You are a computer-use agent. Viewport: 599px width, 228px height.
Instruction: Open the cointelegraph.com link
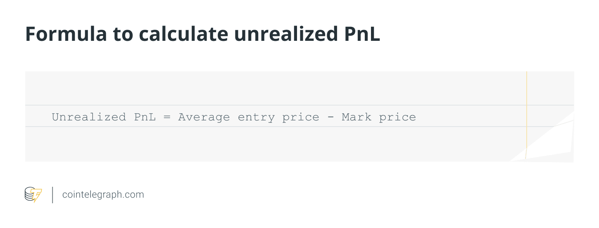point(103,195)
